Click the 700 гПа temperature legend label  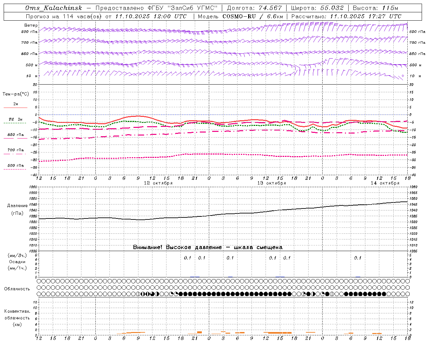16,150
